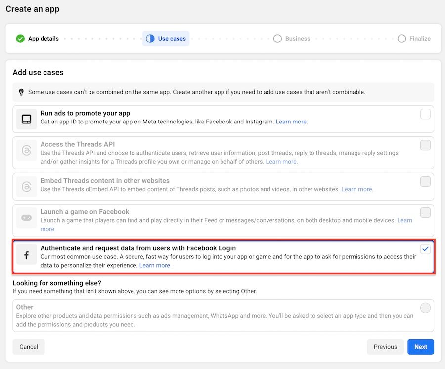Click the Facebook logo icon for Facebook Login
This screenshot has width=445, height=369.
tap(26, 255)
